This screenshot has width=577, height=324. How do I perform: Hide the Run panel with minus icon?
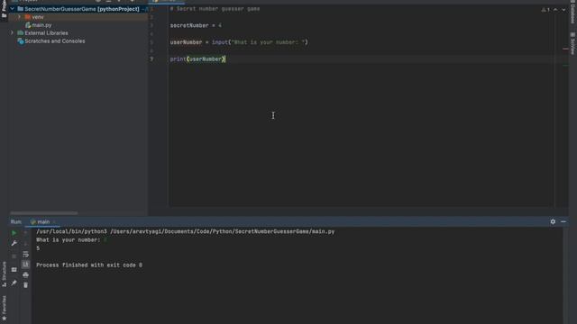tap(563, 221)
